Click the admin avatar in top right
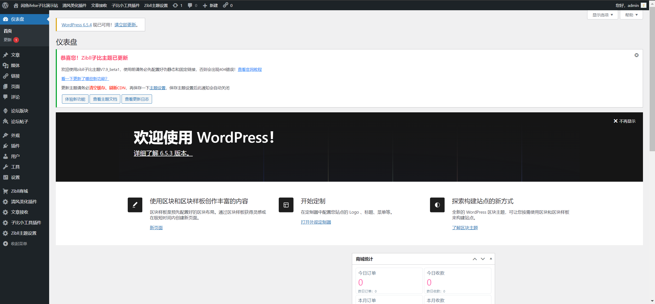Screen dimensions: 655x304 point(643,5)
